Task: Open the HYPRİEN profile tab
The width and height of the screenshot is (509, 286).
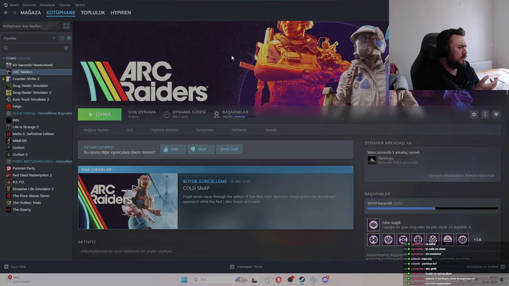Action: pyautogui.click(x=120, y=13)
